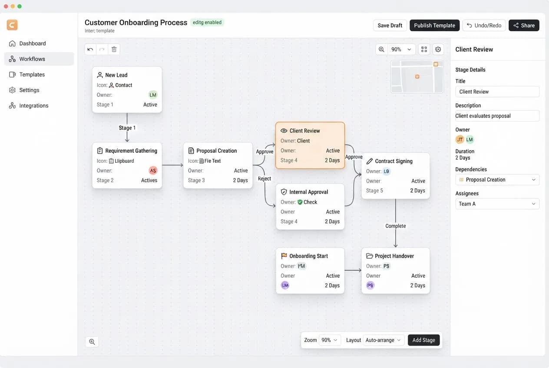Viewport: 549px width, 368px height.
Task: Click the "editg enabled" status badge
Action: [207, 23]
